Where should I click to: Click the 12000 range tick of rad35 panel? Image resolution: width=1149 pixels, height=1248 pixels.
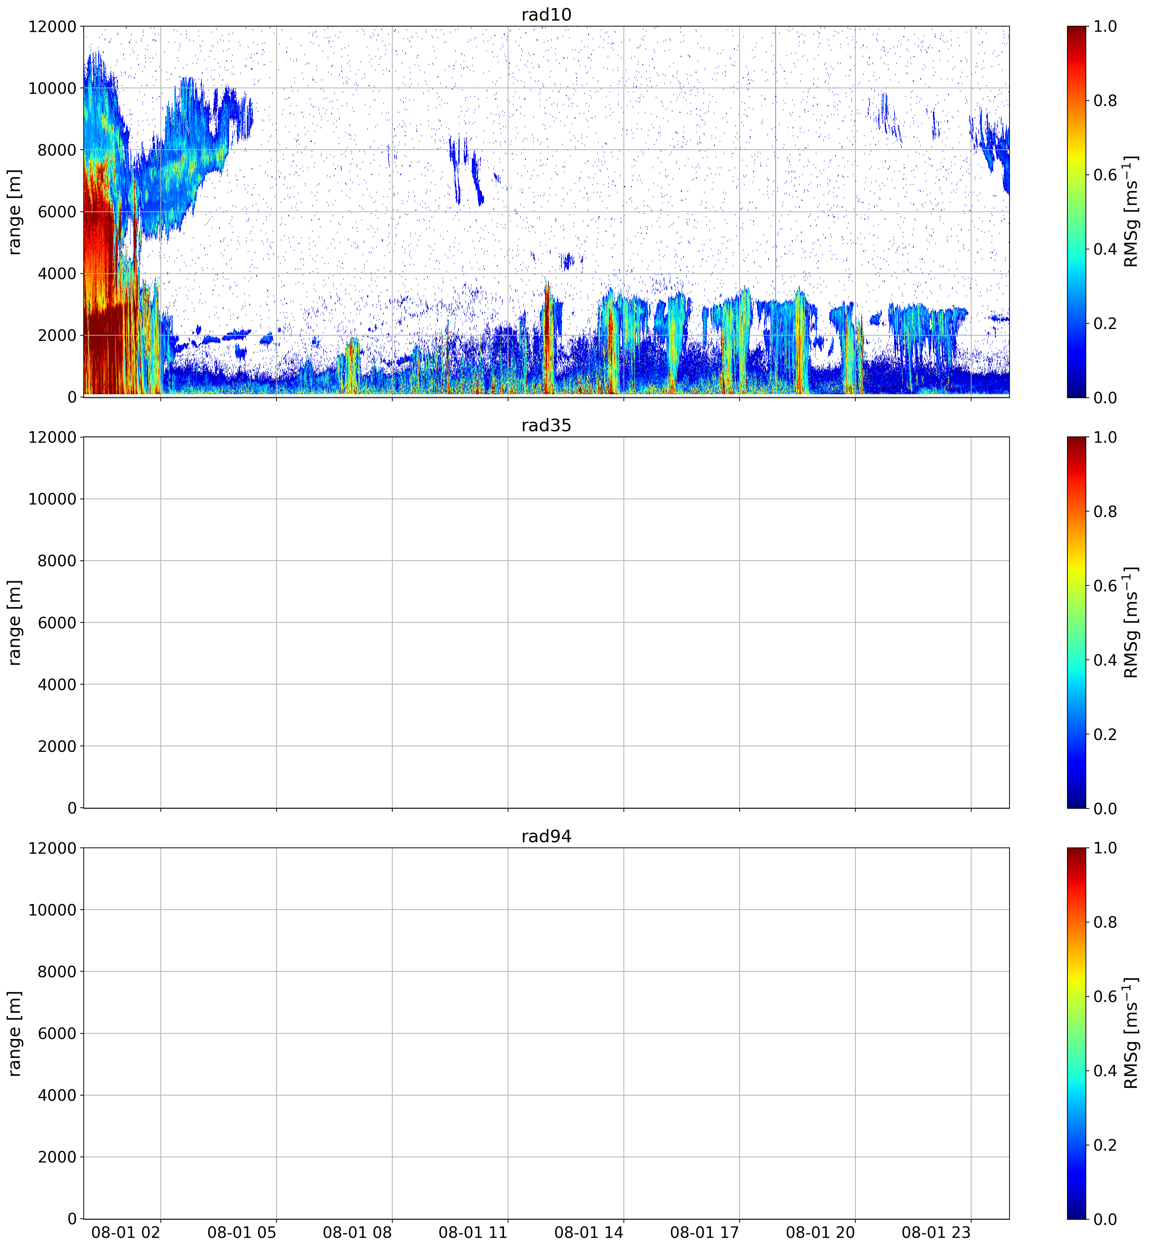coord(52,438)
